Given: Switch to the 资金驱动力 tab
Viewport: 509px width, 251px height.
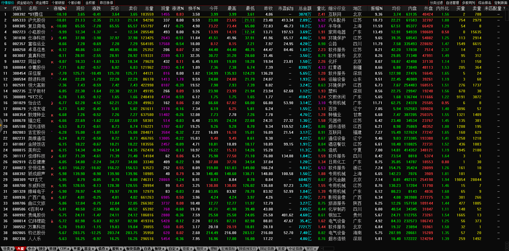Looking at the screenshot, I should tap(25, 3).
